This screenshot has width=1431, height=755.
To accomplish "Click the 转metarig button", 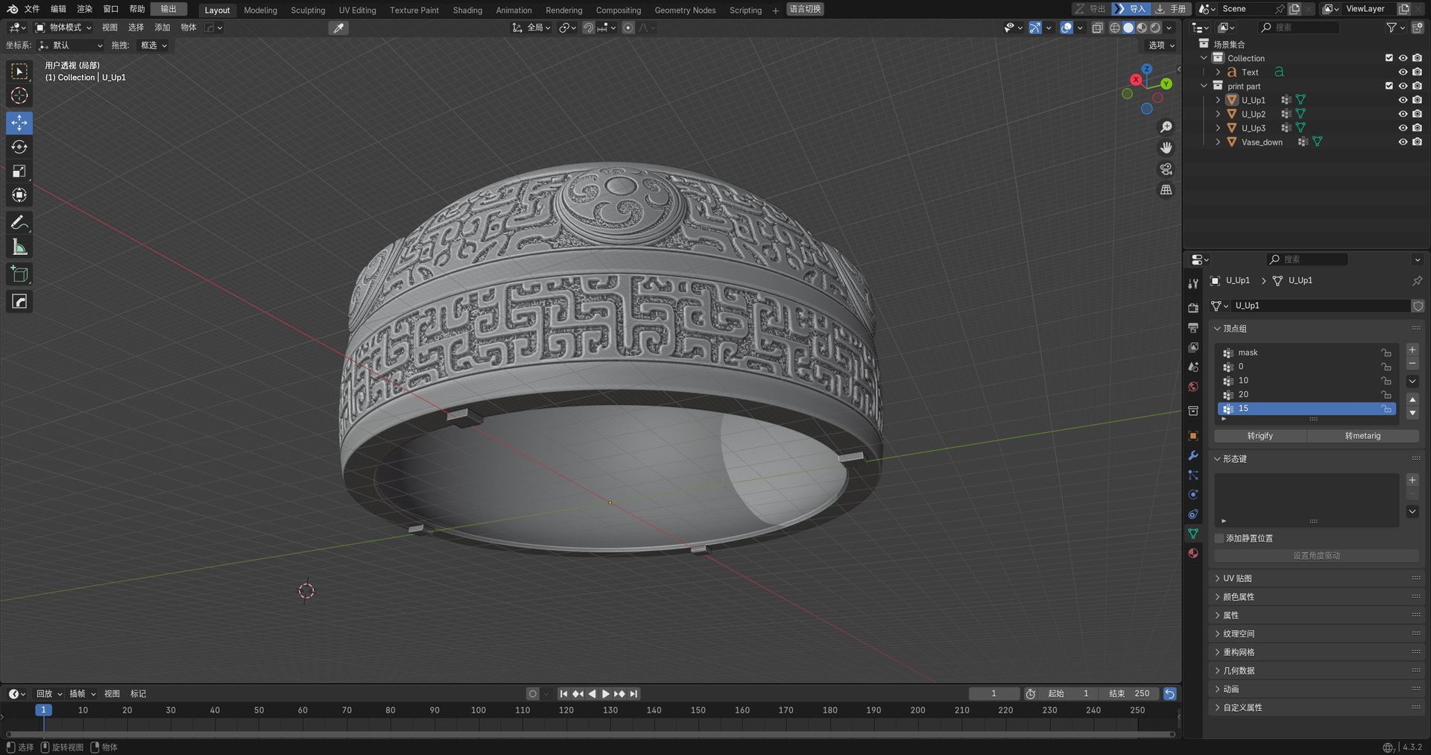I will 1362,436.
